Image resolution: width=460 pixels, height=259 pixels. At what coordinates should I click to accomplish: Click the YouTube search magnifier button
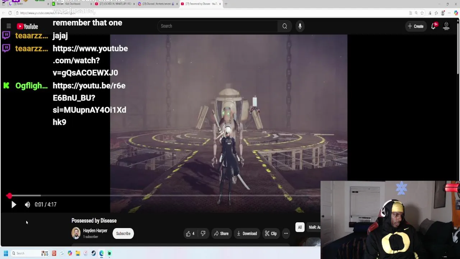285,26
